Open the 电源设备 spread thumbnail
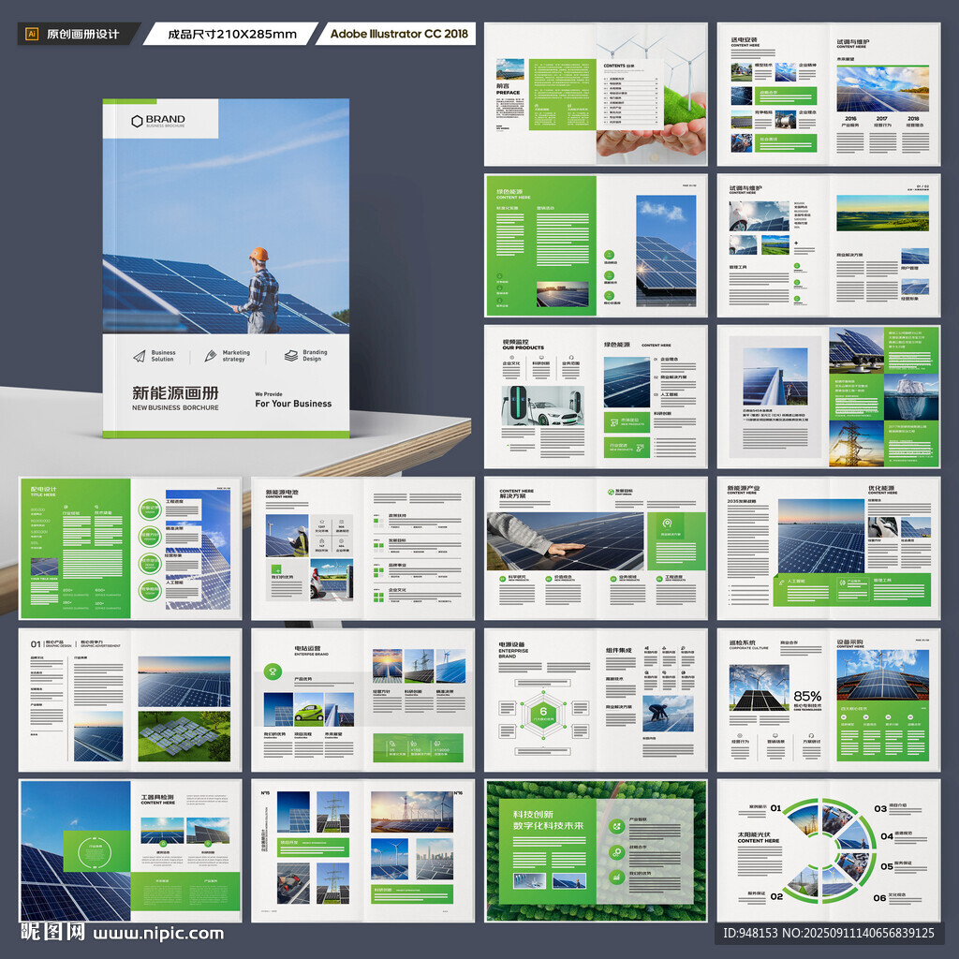The height and width of the screenshot is (959, 959). pyautogui.click(x=596, y=700)
